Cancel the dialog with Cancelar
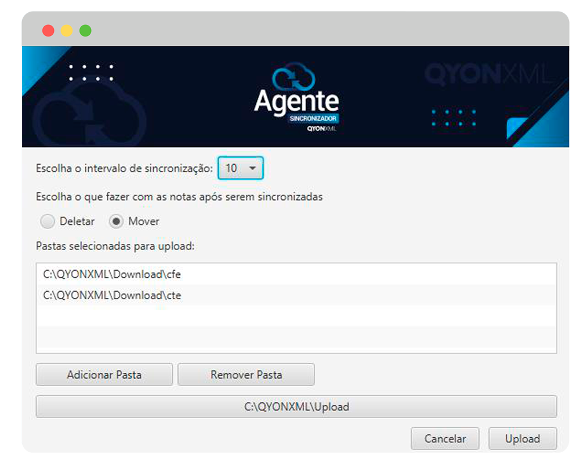The width and height of the screenshot is (580, 465). coord(445,439)
